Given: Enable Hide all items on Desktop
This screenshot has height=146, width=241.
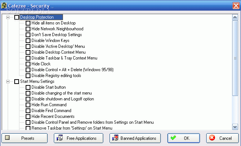Looking at the screenshot, I should [28, 23].
